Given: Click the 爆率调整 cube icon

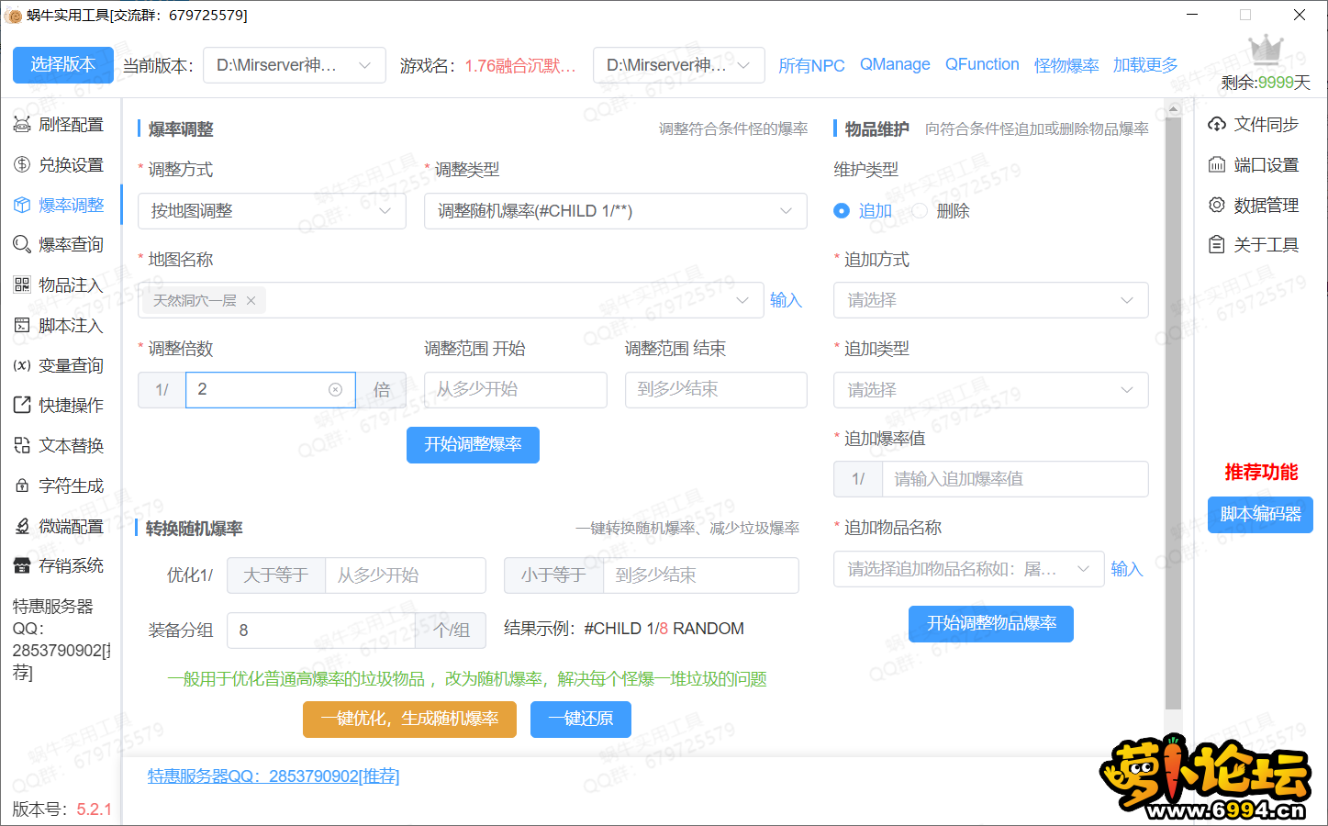Looking at the screenshot, I should 22,205.
